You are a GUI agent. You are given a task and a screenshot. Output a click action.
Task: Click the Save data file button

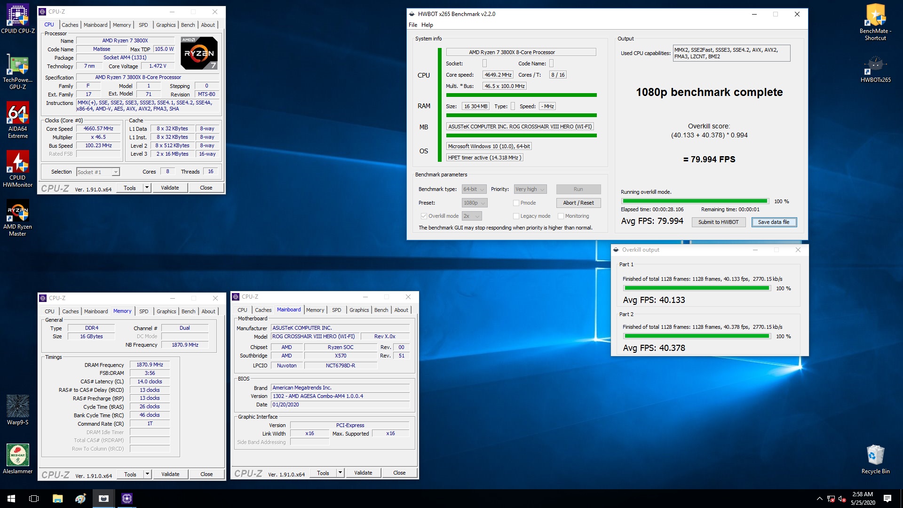[x=774, y=222]
